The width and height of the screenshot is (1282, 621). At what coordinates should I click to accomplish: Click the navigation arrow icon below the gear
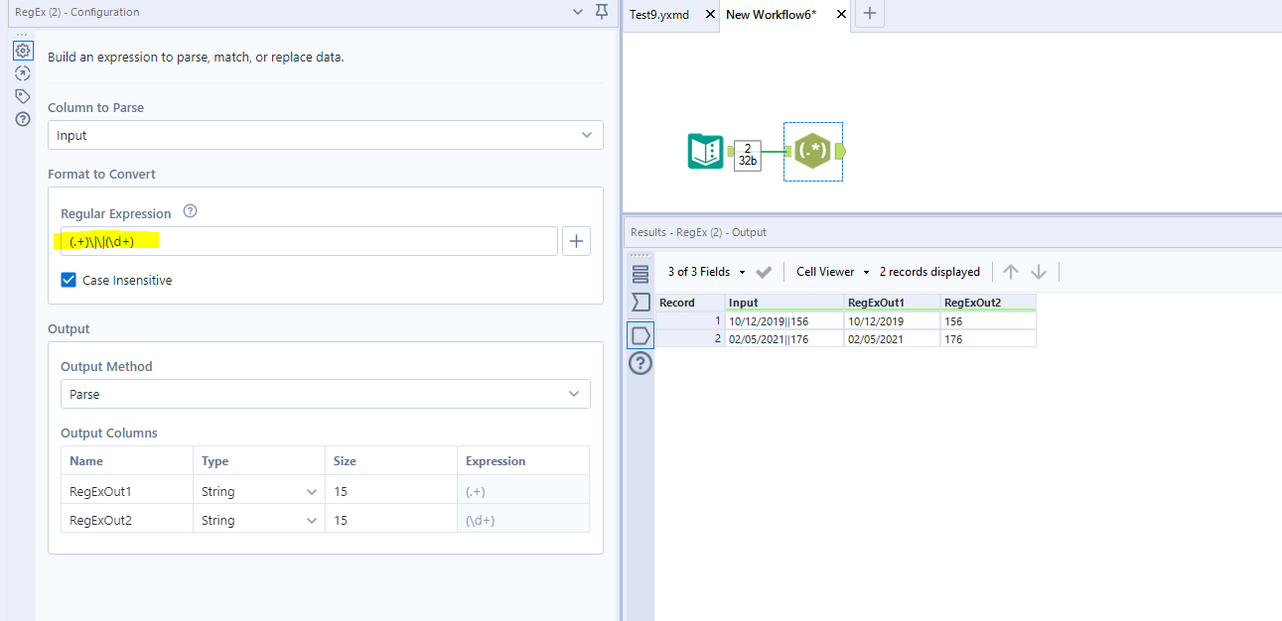(x=22, y=72)
